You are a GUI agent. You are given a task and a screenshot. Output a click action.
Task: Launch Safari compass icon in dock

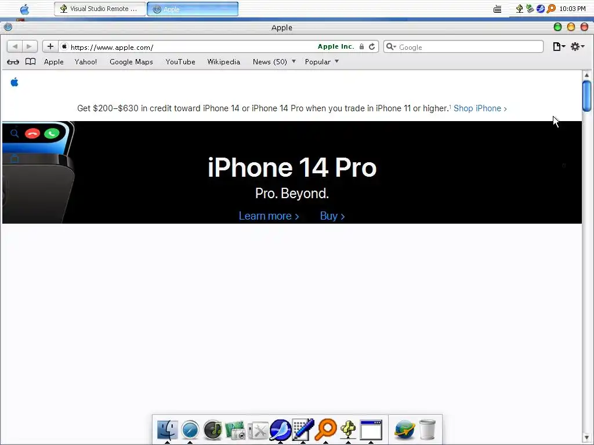click(190, 430)
